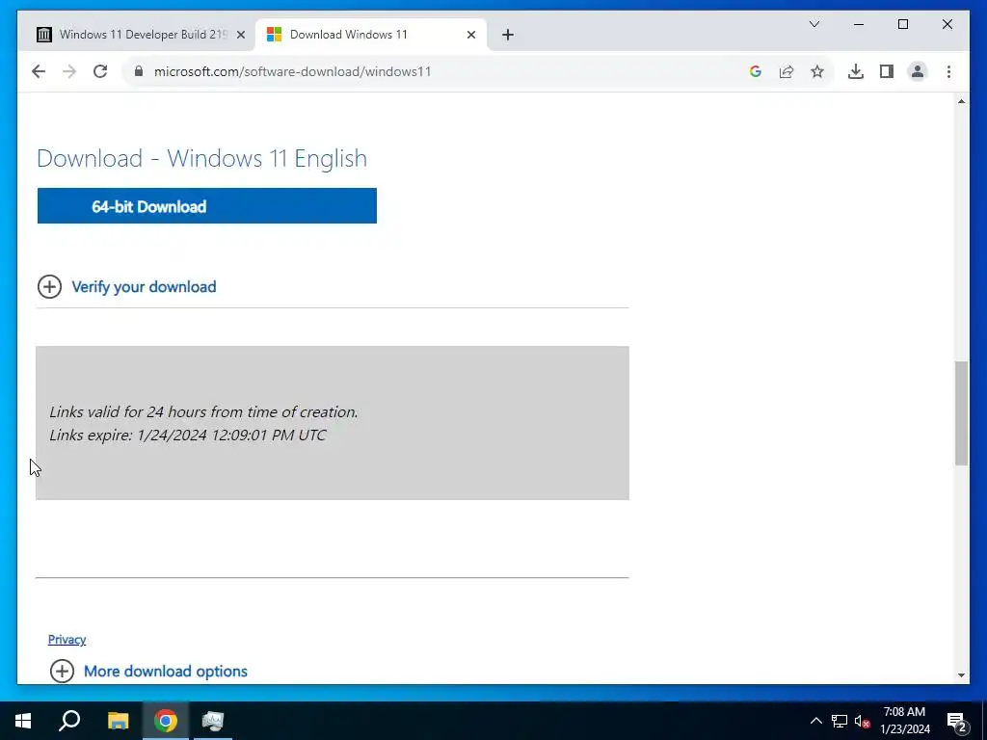Open the Chrome three-dot menu

(x=948, y=71)
